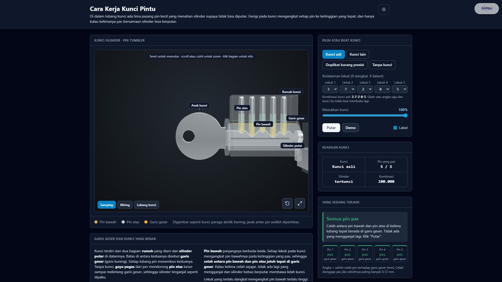Click the Putar button
Screen dimensions: 502x282
coord(331,128)
